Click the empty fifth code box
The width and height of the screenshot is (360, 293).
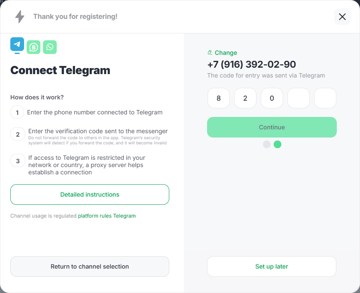[325, 98]
